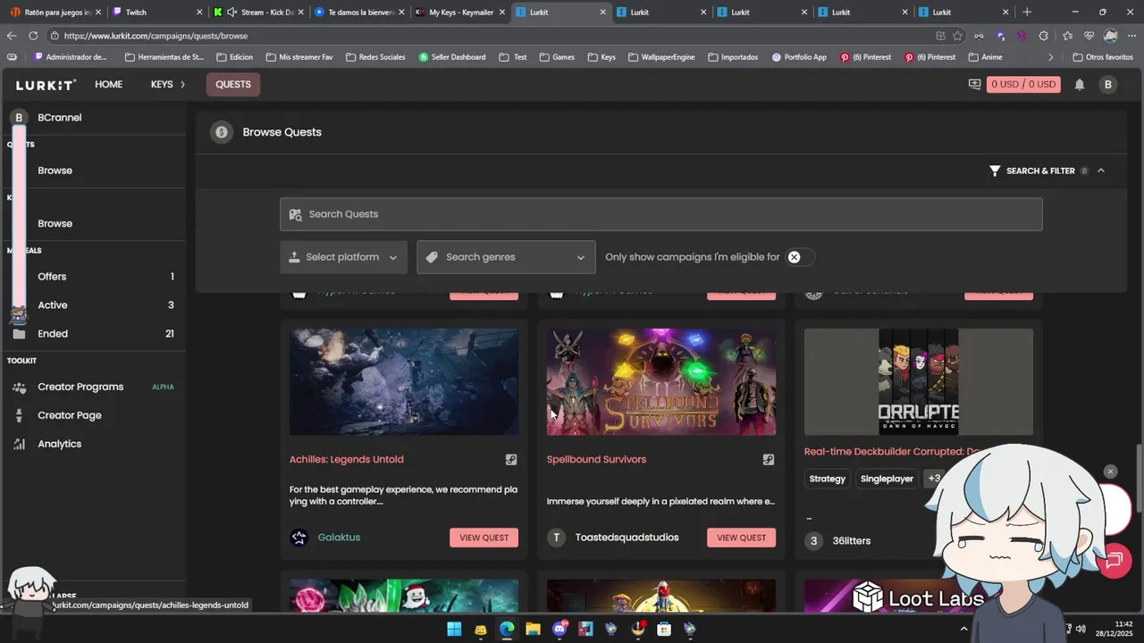1144x643 pixels.
Task: Go back with the browser back arrow
Action: 12,36
